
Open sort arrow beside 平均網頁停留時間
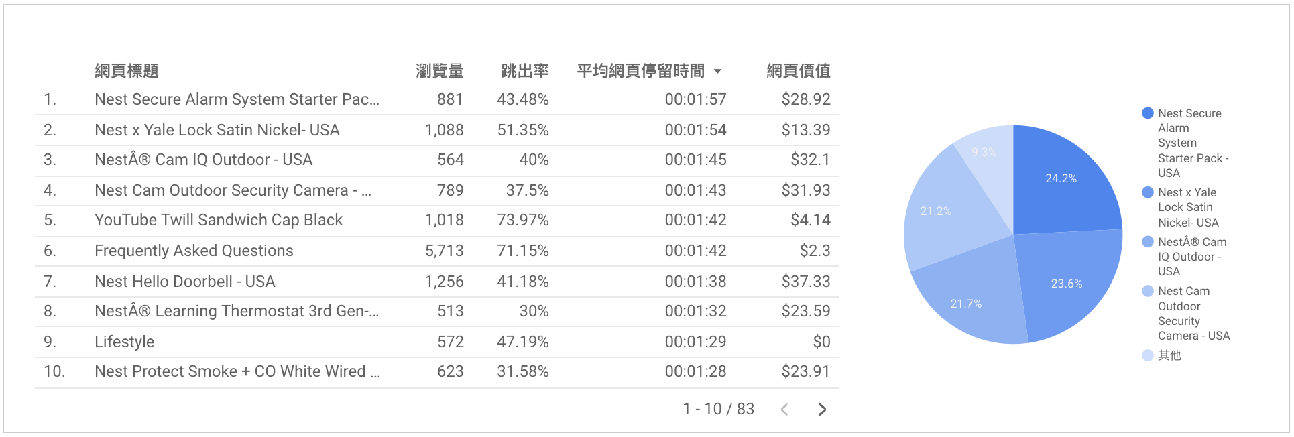tap(718, 71)
